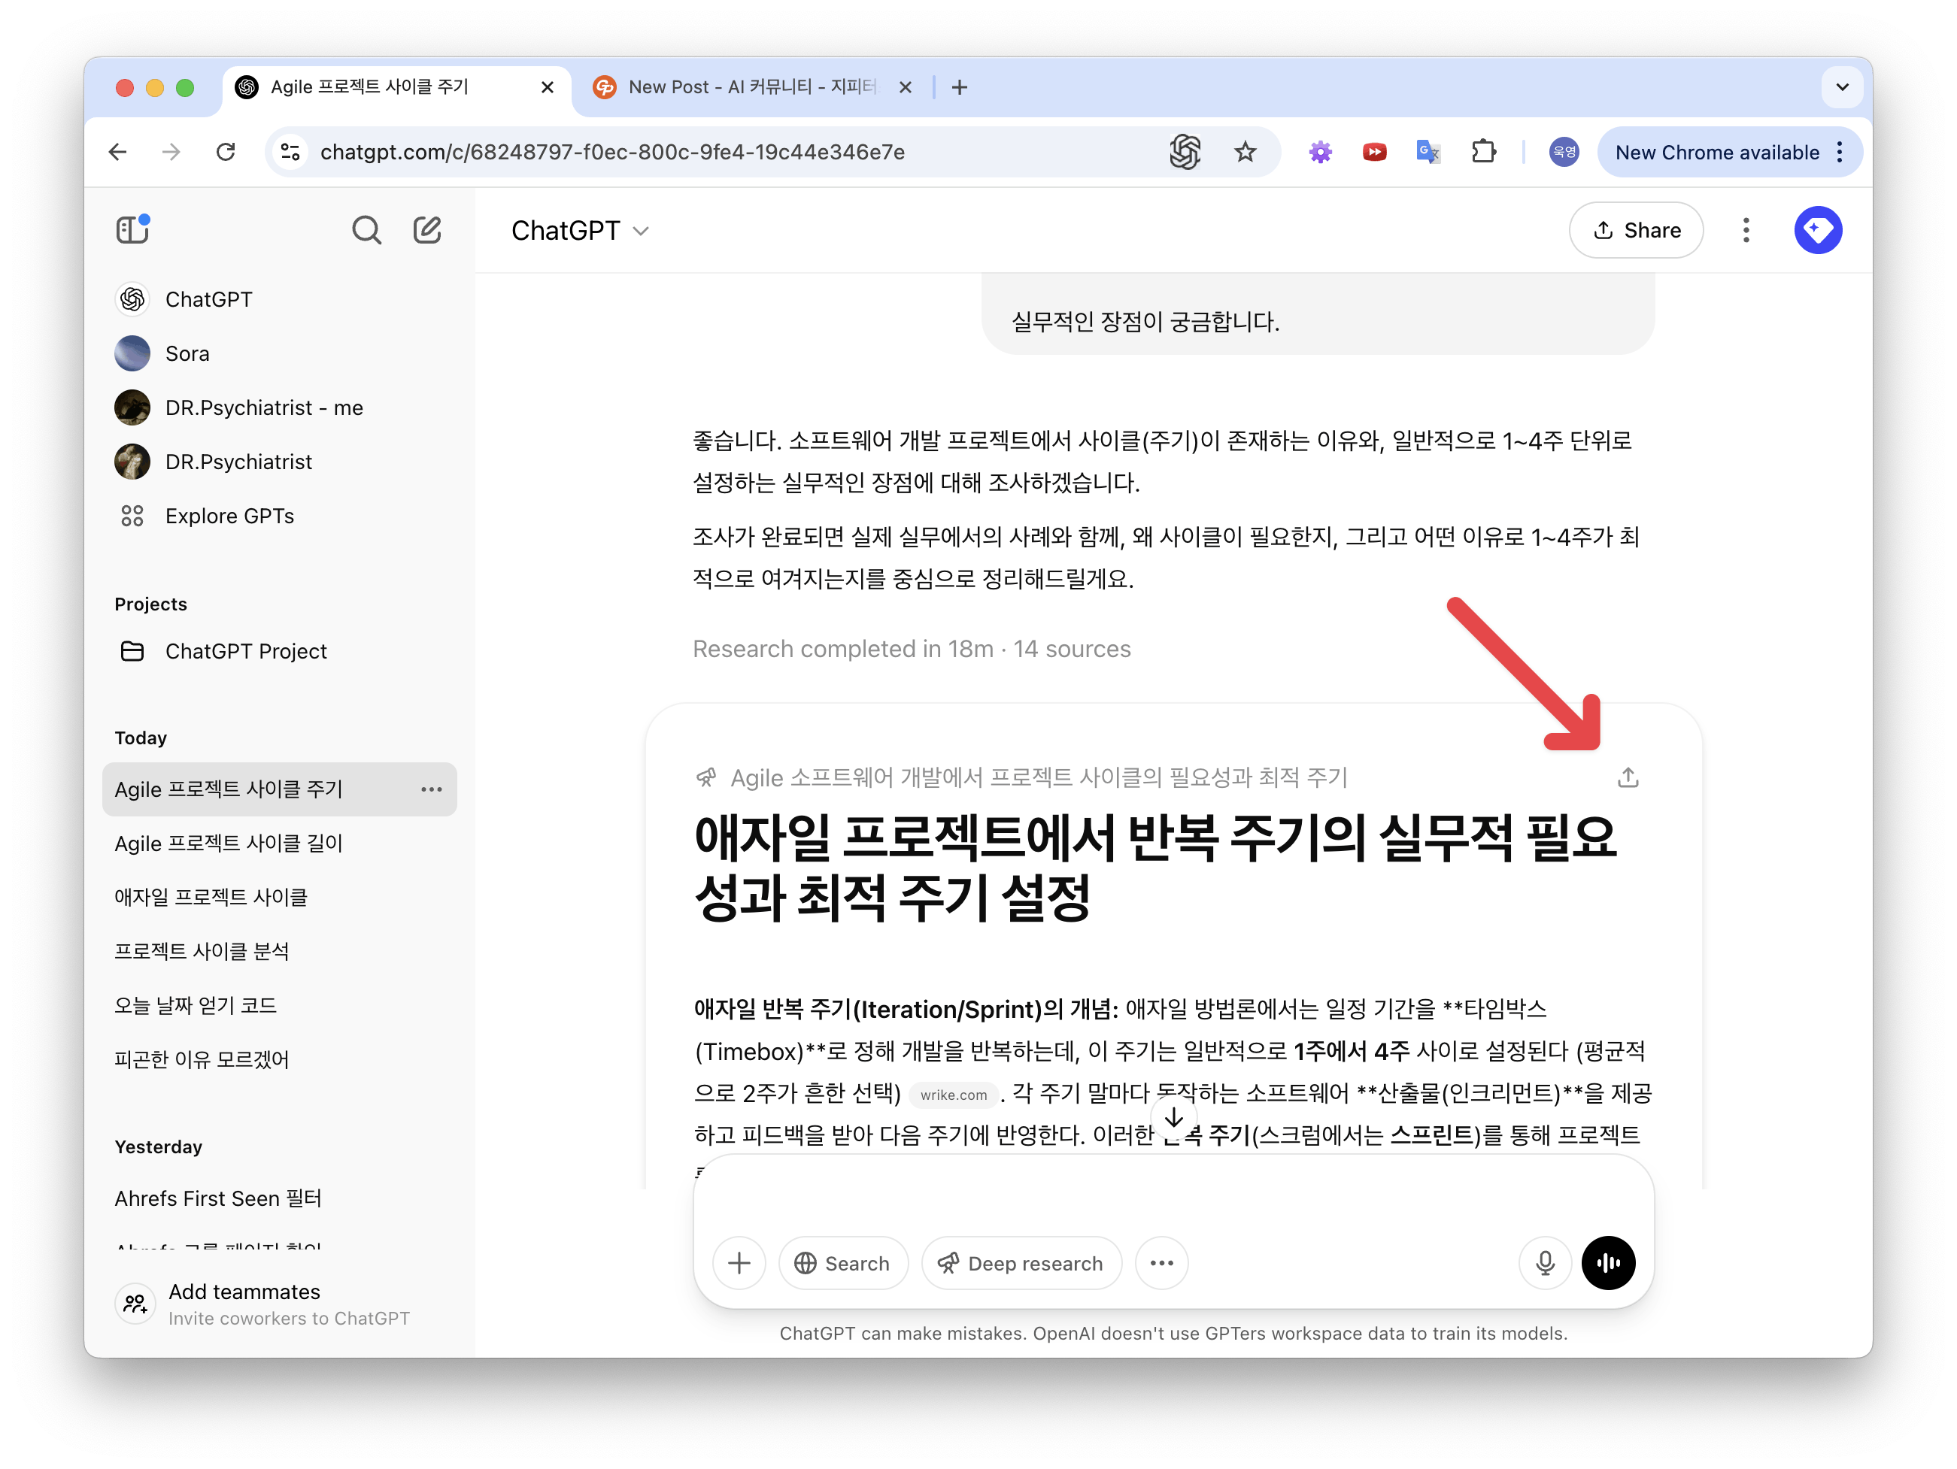
Task: Click the share/export icon on the research report
Action: 1628,777
